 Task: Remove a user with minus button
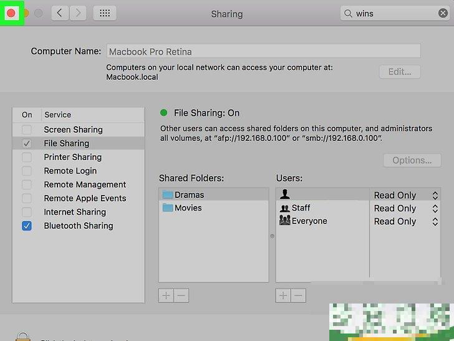point(298,295)
